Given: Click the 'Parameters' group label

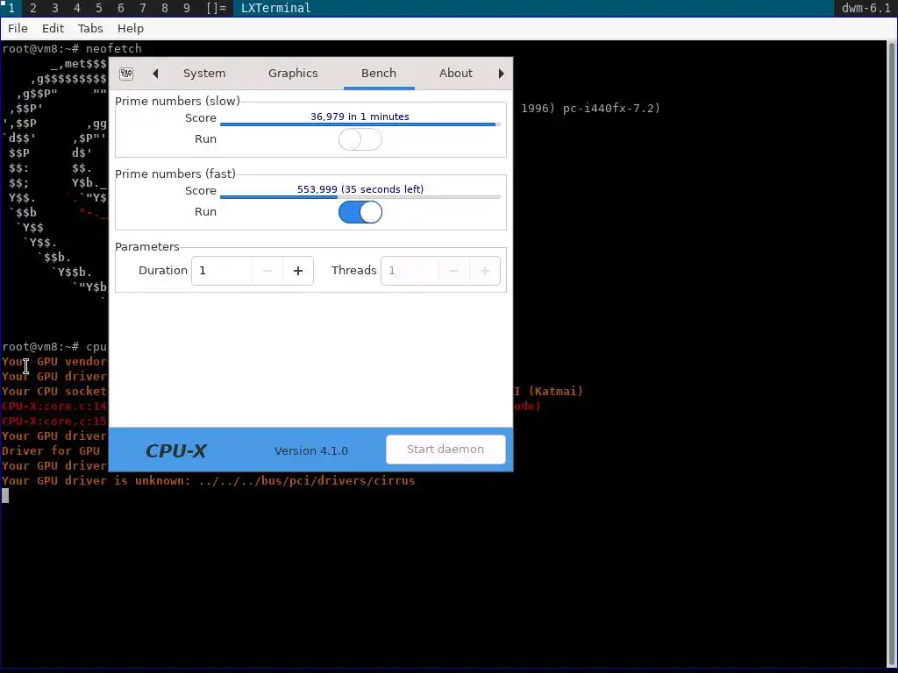Looking at the screenshot, I should (x=147, y=246).
